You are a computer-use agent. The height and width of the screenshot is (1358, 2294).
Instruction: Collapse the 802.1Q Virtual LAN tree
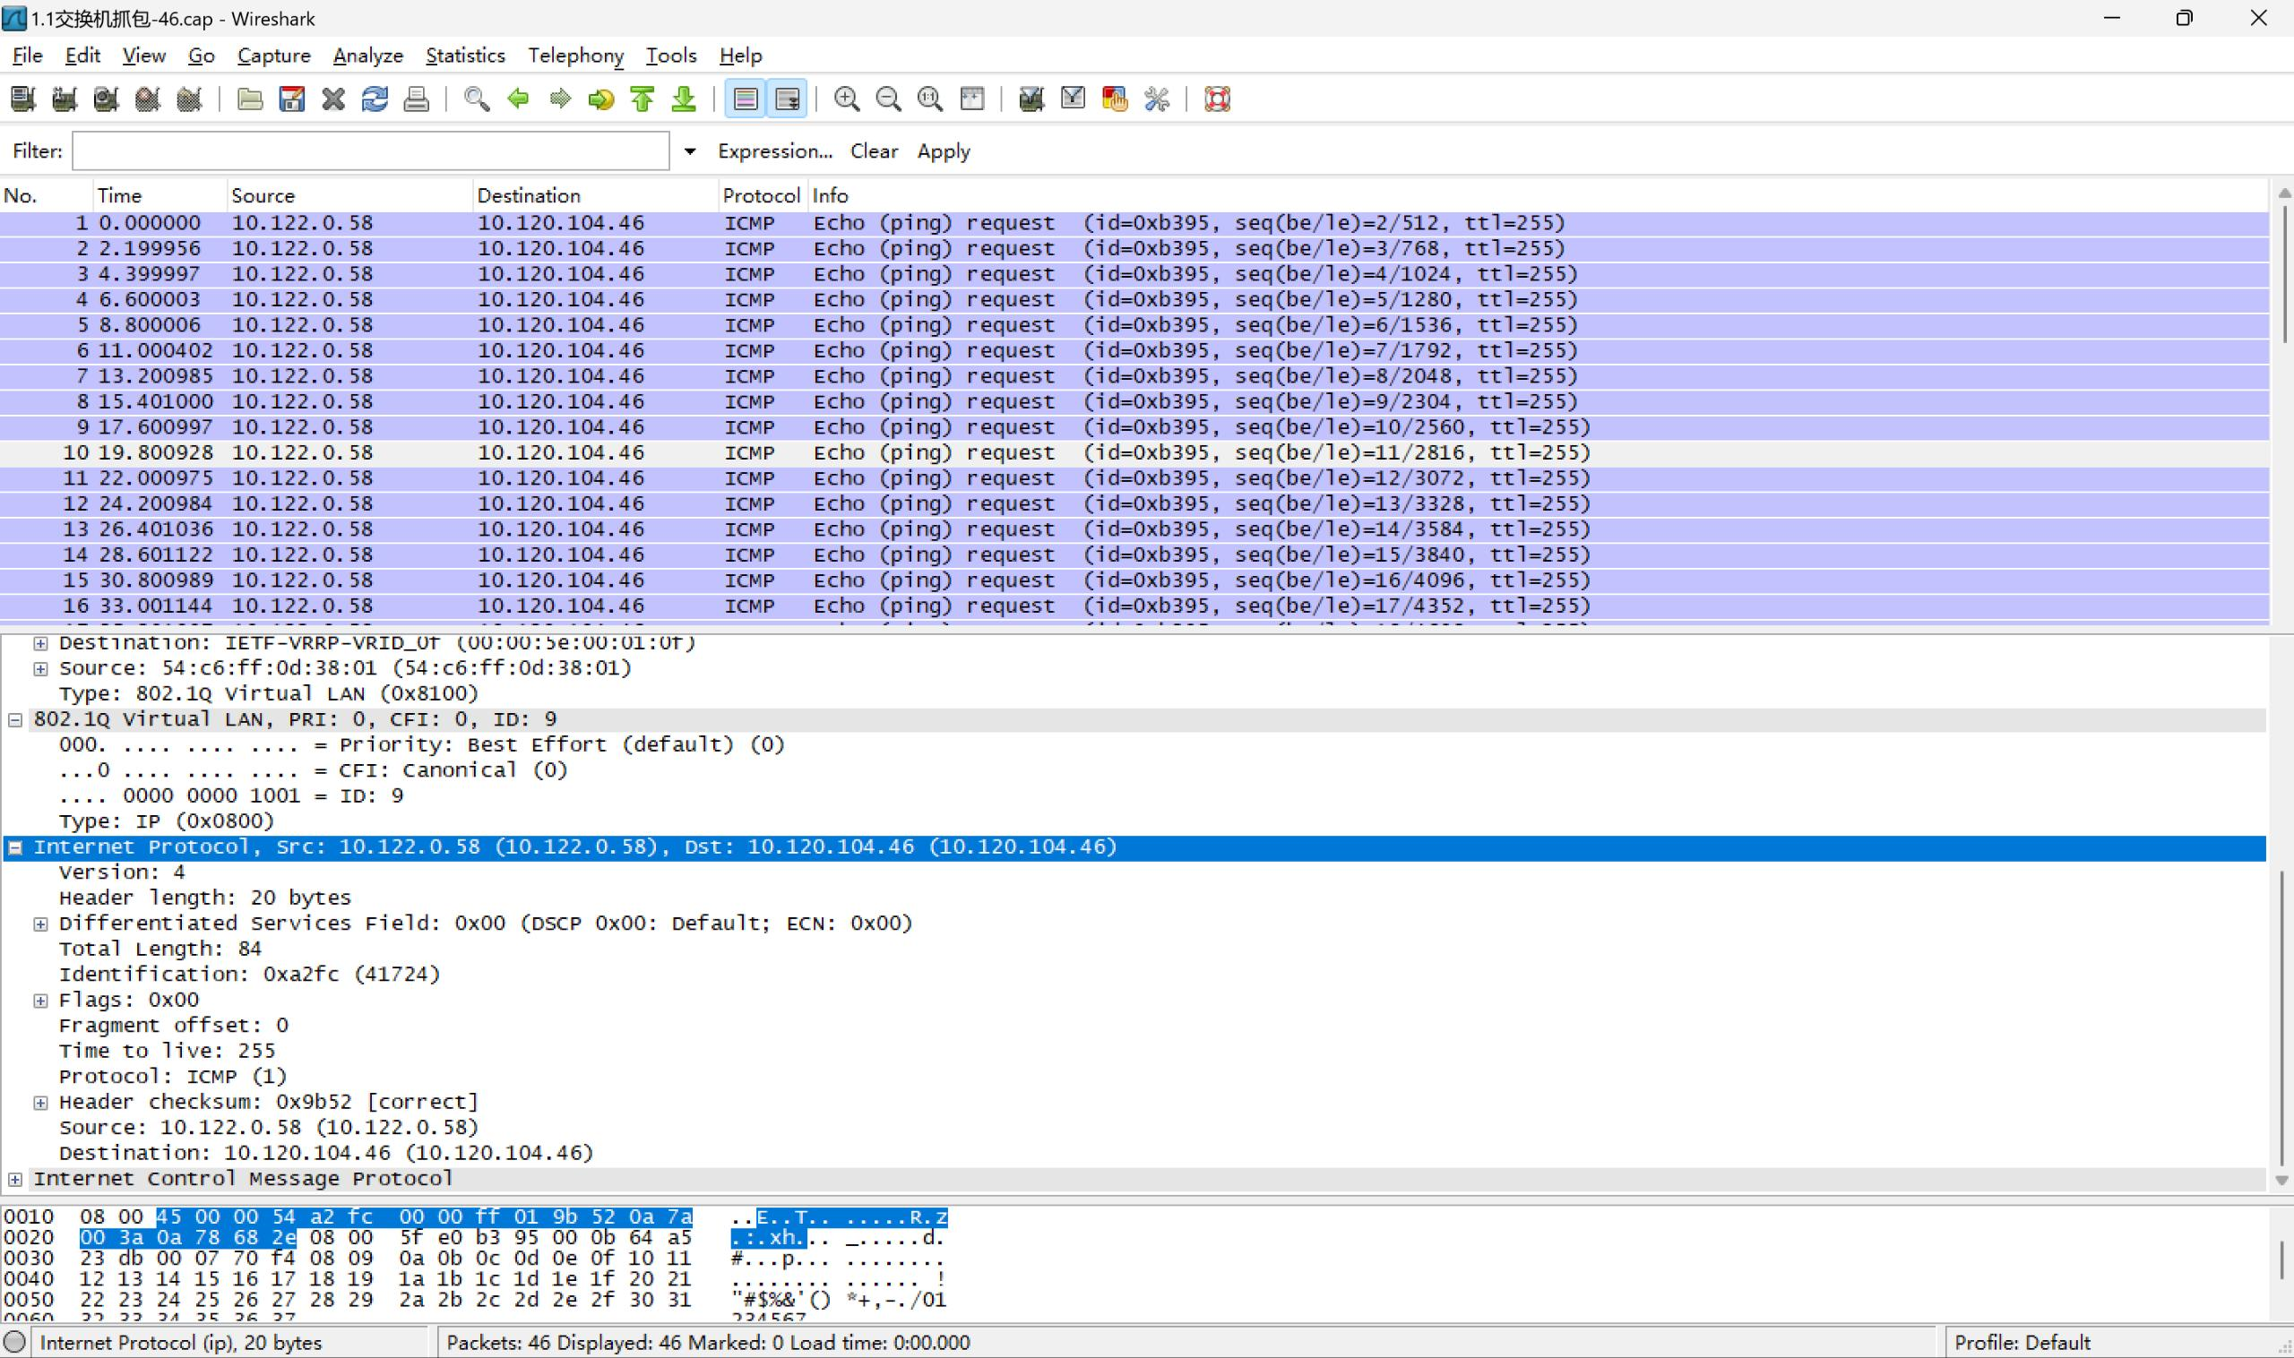15,720
